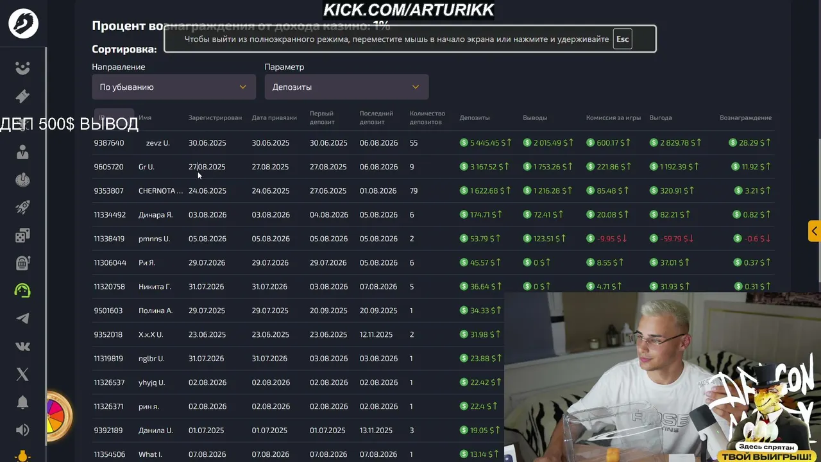Click the Выводы column header
The width and height of the screenshot is (821, 462).
pyautogui.click(x=536, y=118)
